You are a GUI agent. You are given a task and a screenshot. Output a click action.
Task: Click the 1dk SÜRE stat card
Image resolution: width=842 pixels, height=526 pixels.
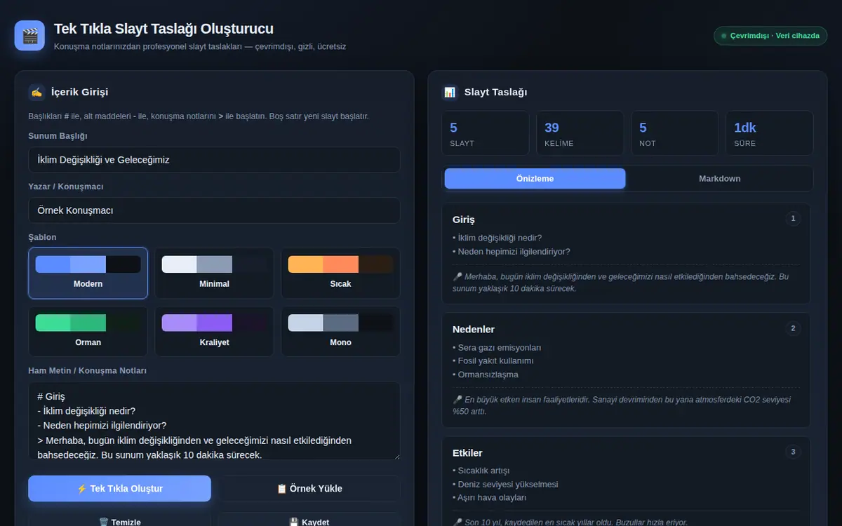tap(770, 133)
